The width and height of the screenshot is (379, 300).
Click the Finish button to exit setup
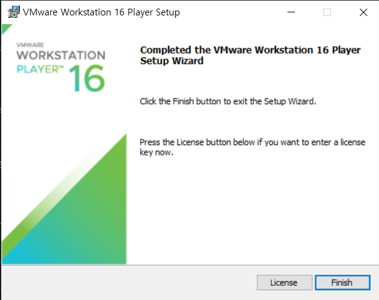343,282
